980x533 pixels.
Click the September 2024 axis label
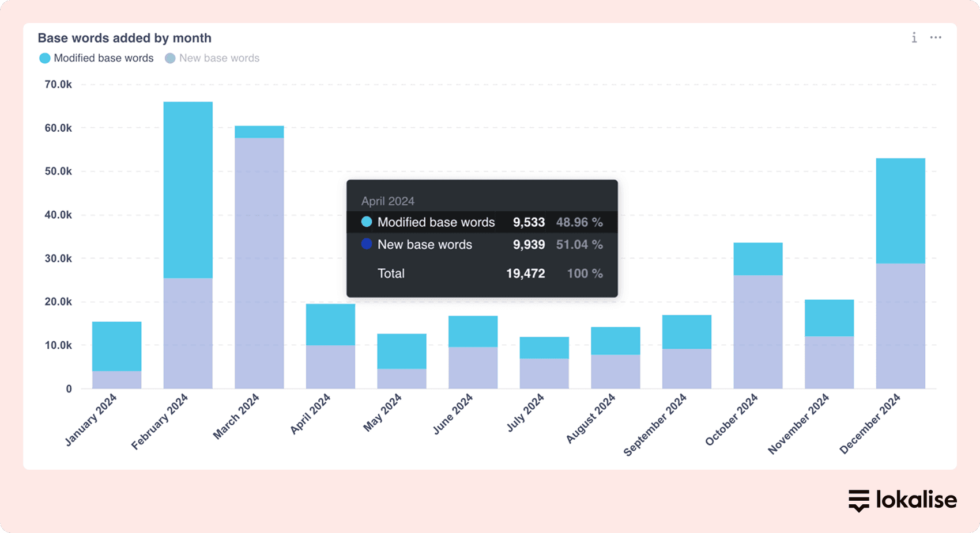pos(655,425)
